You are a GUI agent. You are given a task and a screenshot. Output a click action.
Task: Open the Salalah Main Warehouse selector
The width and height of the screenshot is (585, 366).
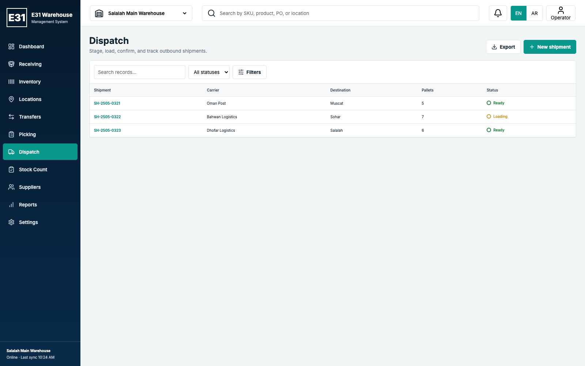141,13
